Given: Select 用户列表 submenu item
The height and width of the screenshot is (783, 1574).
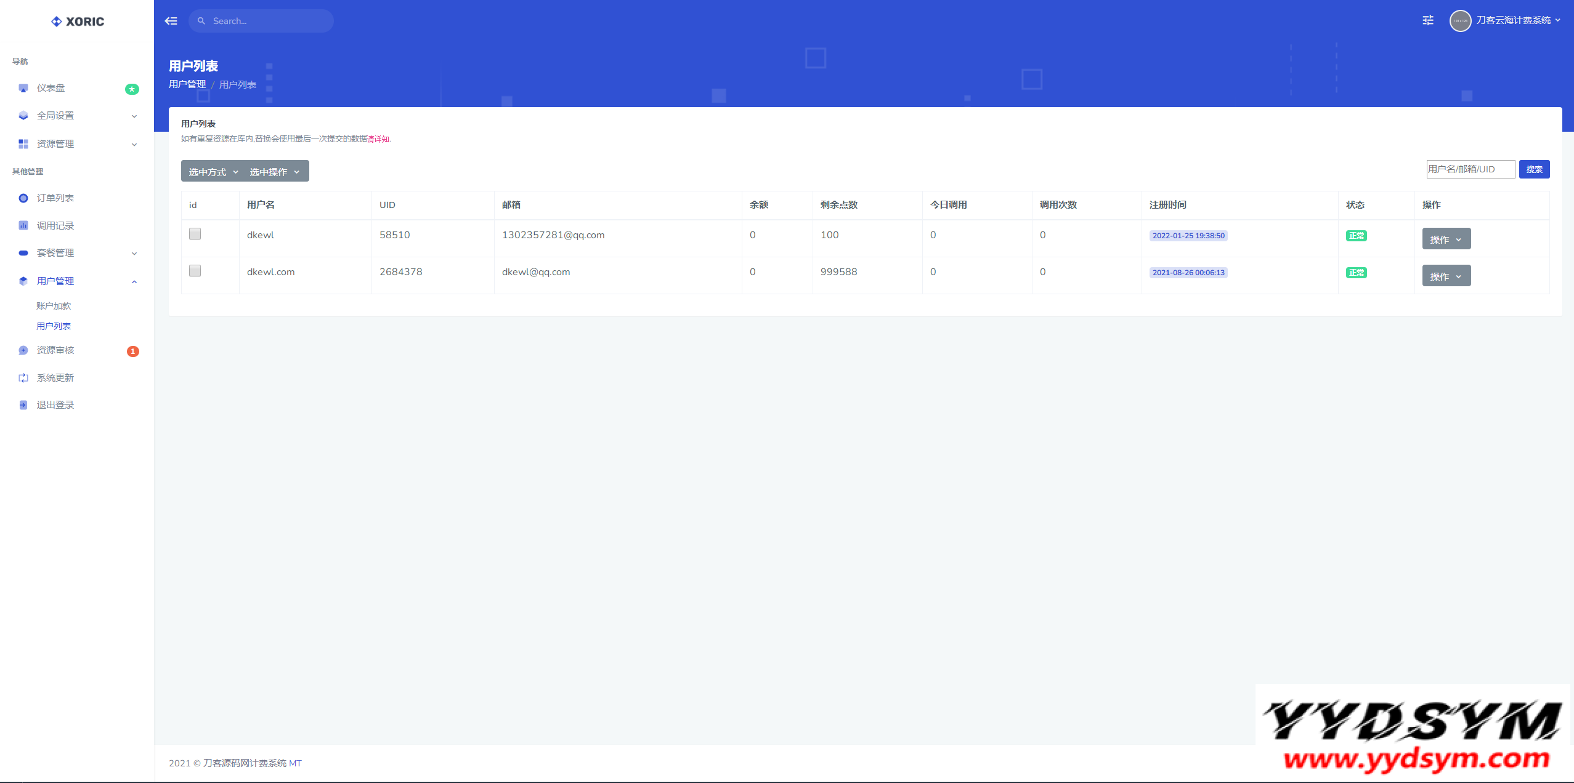Looking at the screenshot, I should (x=54, y=326).
